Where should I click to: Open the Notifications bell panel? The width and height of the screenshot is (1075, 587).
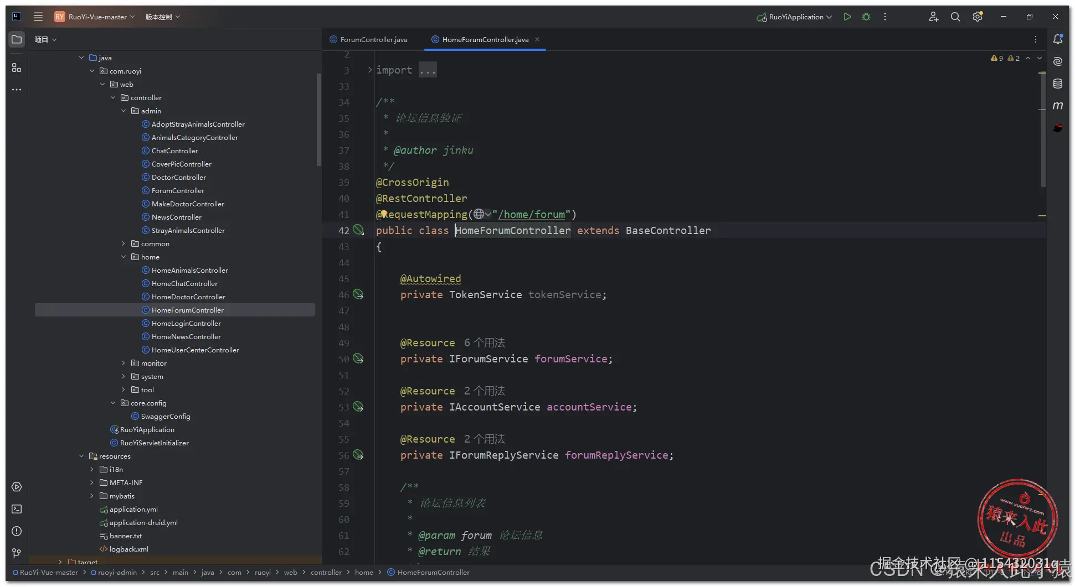pos(1058,39)
